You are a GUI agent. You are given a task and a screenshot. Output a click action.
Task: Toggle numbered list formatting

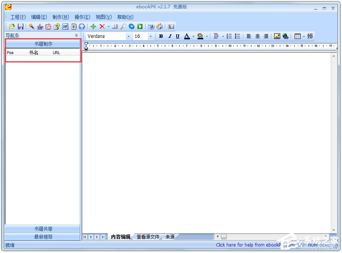tap(229, 36)
